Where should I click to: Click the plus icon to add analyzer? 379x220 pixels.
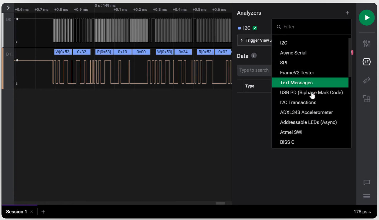[x=347, y=13]
